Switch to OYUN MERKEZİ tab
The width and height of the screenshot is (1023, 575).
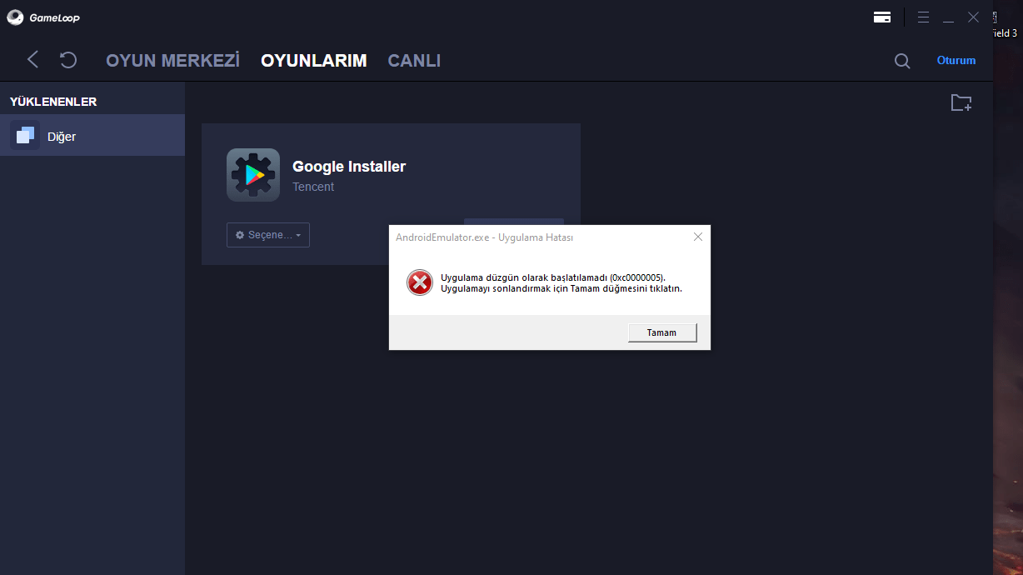[x=172, y=60]
